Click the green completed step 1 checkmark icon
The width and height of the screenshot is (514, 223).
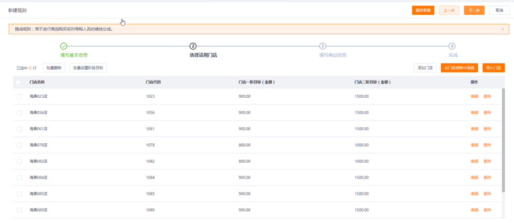pyautogui.click(x=63, y=46)
